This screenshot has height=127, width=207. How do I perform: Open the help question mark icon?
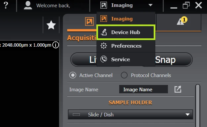(x=6, y=5)
